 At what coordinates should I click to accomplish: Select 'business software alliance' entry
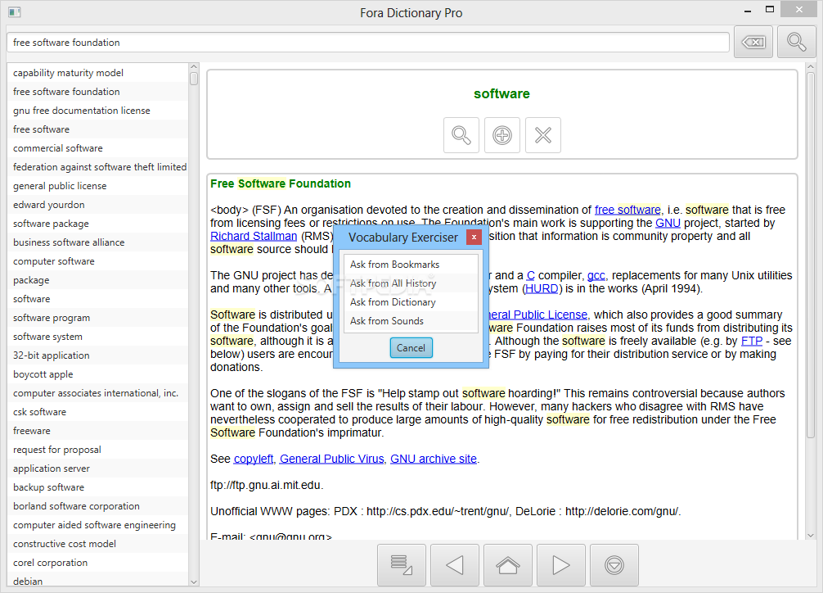click(98, 242)
